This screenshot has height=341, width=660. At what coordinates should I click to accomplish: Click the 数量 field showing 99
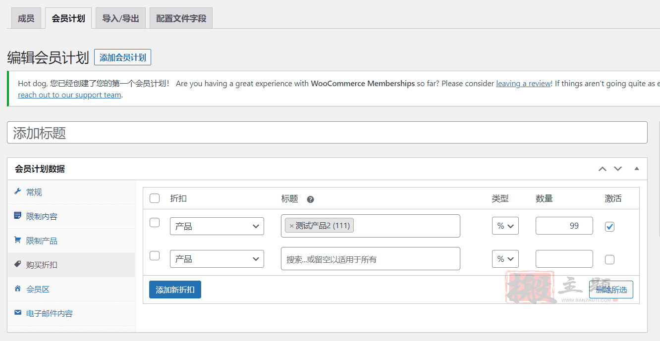564,226
